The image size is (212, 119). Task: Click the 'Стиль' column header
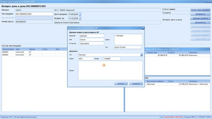49,49
